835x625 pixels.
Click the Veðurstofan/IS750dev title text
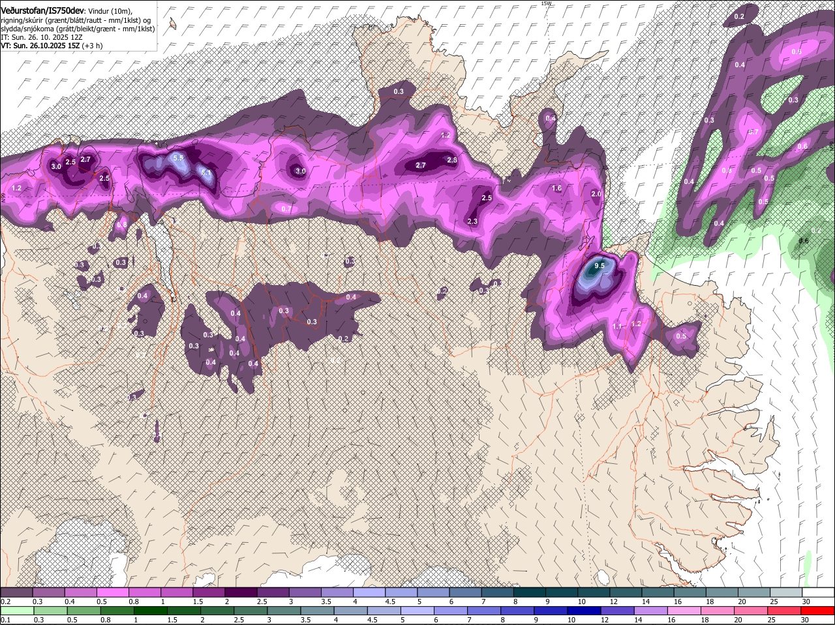pos(42,10)
